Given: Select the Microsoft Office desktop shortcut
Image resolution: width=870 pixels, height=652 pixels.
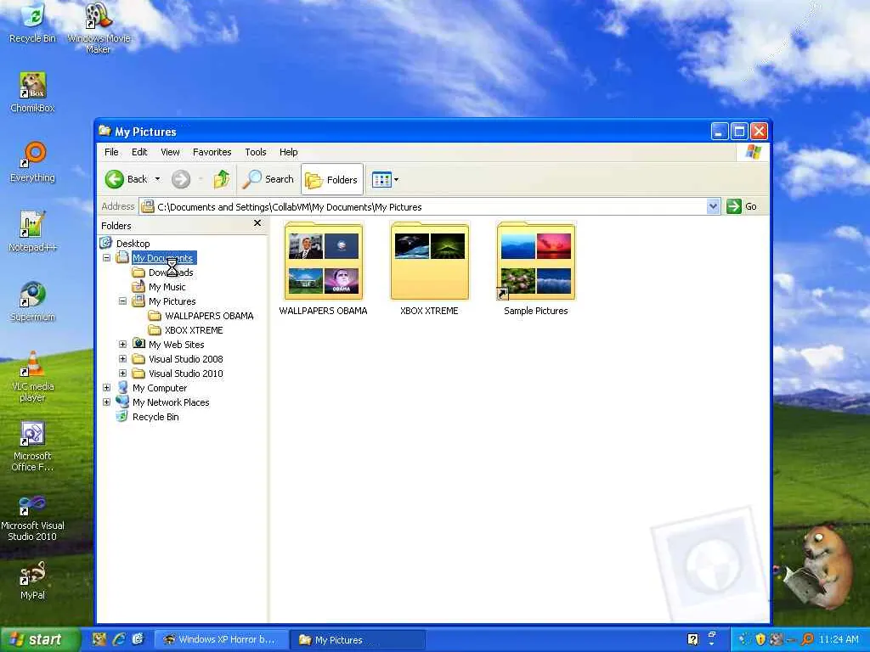Looking at the screenshot, I should click(33, 447).
